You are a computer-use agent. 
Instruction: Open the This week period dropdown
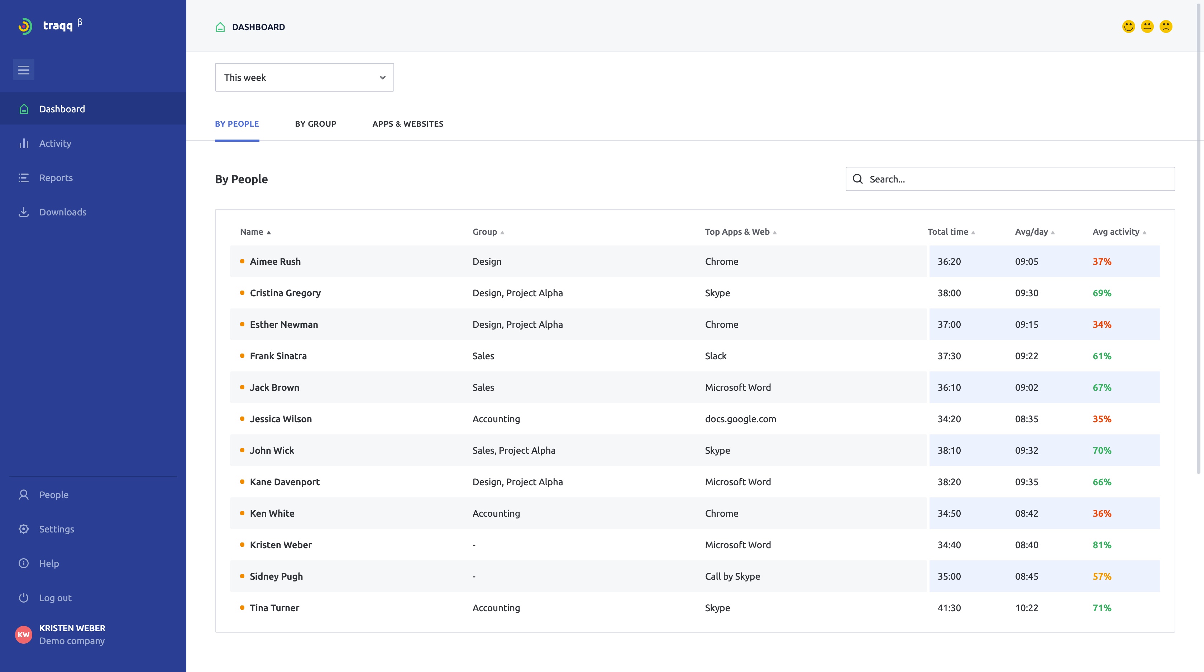[304, 77]
